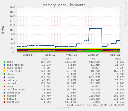Click the 'mapped' legend label
The height and width of the screenshot is (111, 128).
click(x=11, y=96)
